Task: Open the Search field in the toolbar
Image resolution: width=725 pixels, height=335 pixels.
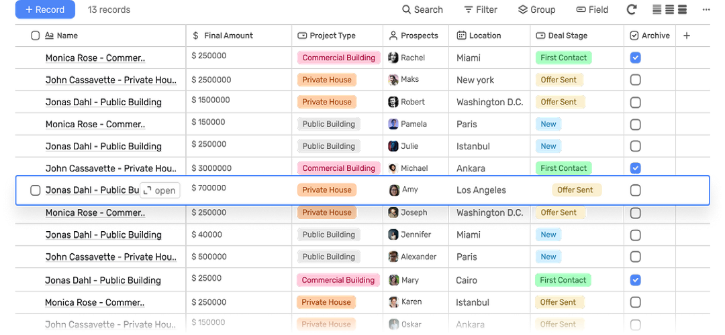Action: point(422,10)
